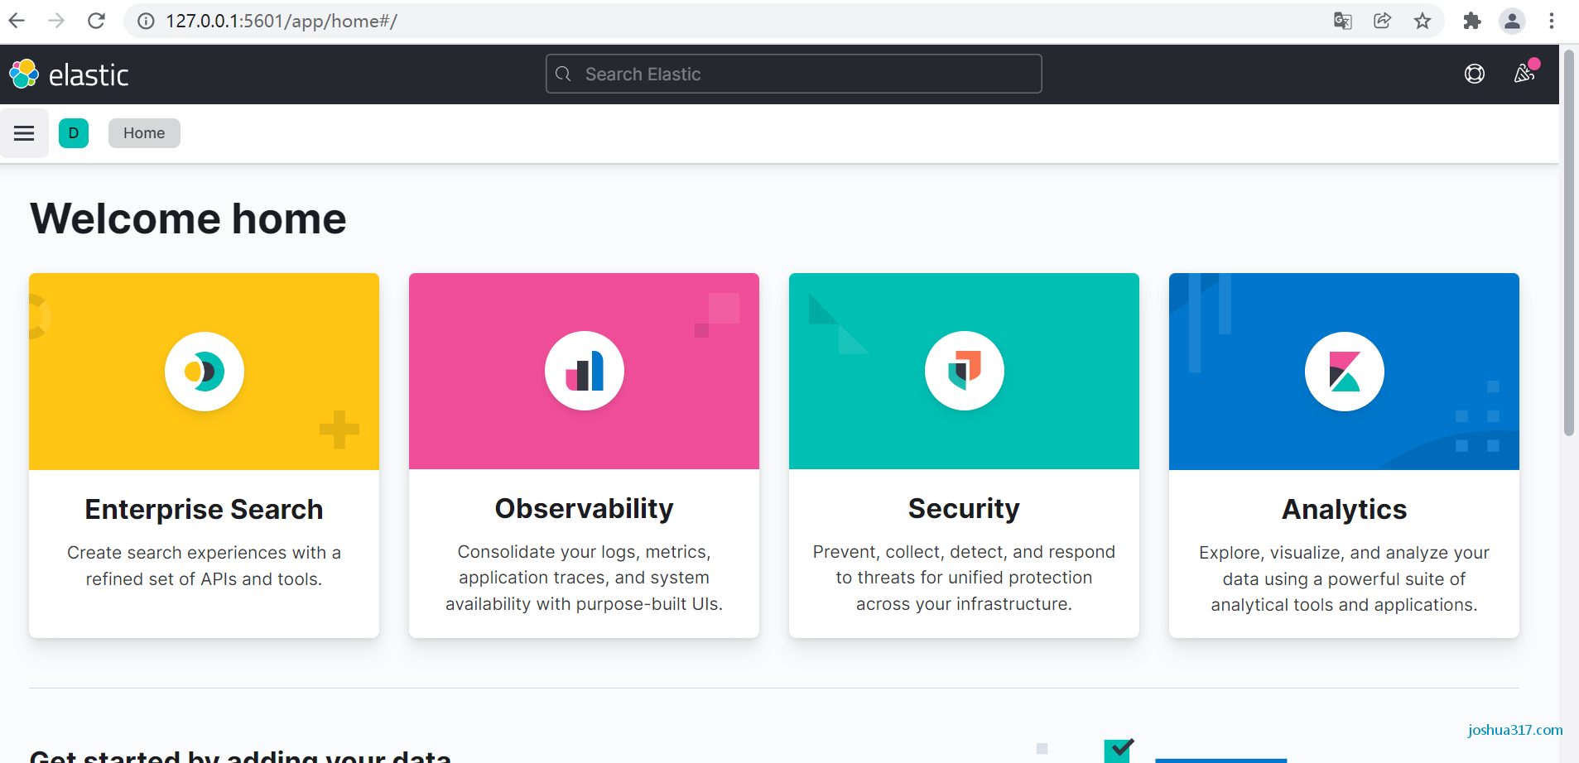Go back with the browser back arrow
Image resolution: width=1579 pixels, height=763 pixels.
coord(17,21)
